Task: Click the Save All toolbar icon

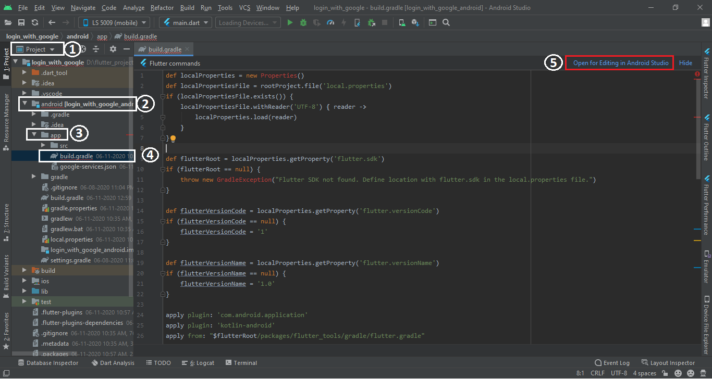Action: click(21, 22)
